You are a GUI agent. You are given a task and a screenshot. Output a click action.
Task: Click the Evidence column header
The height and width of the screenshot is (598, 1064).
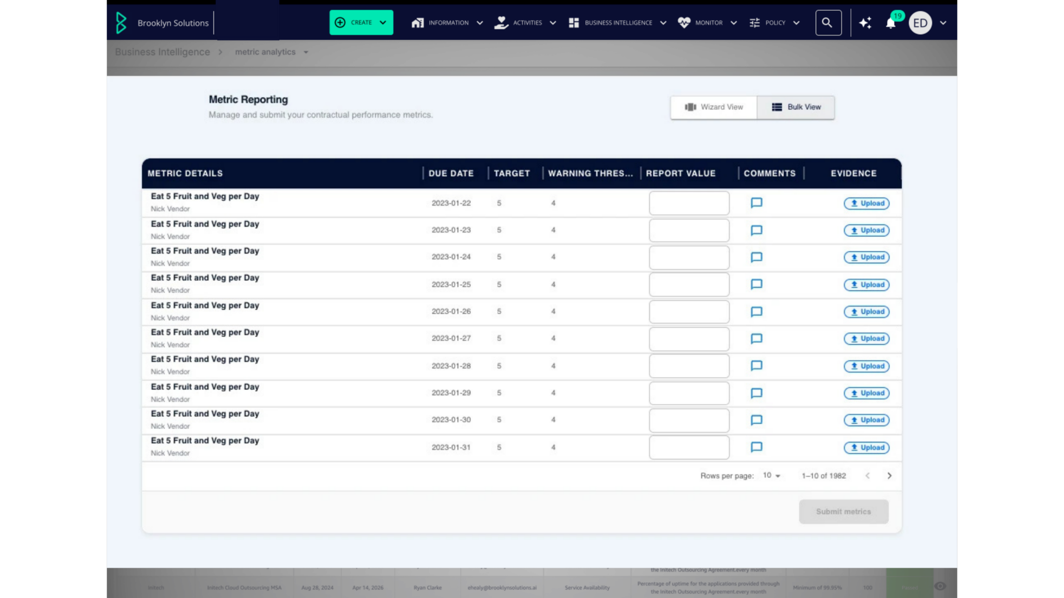853,173
